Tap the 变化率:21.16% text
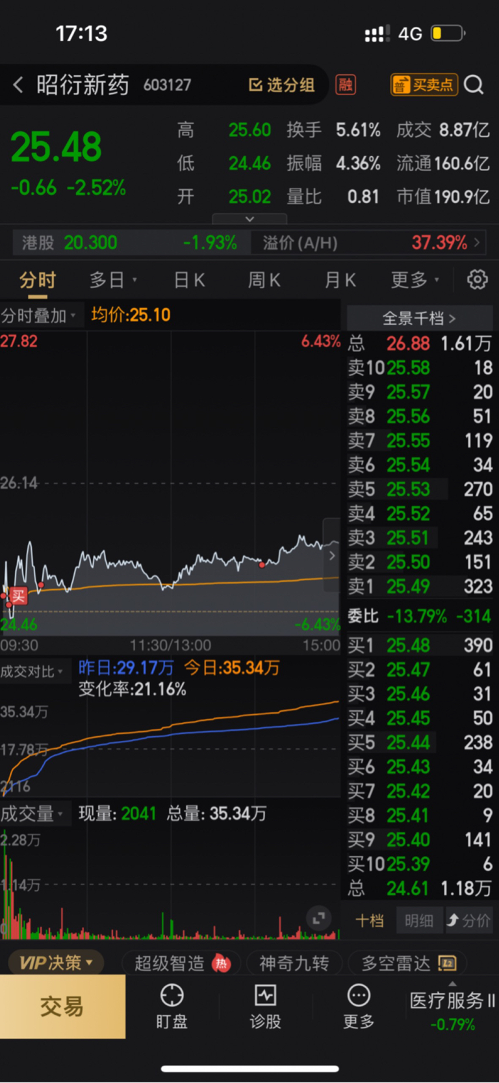Screen dimensions: 499x1083 [x=133, y=689]
